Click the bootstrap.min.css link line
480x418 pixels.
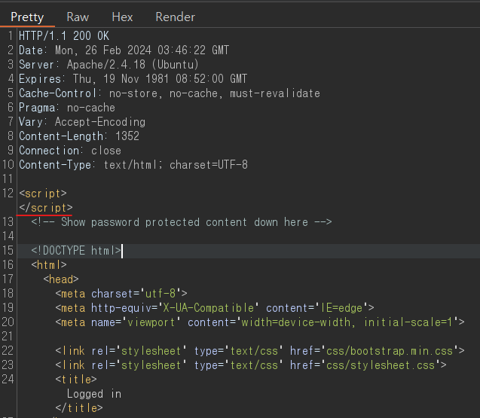pos(259,351)
